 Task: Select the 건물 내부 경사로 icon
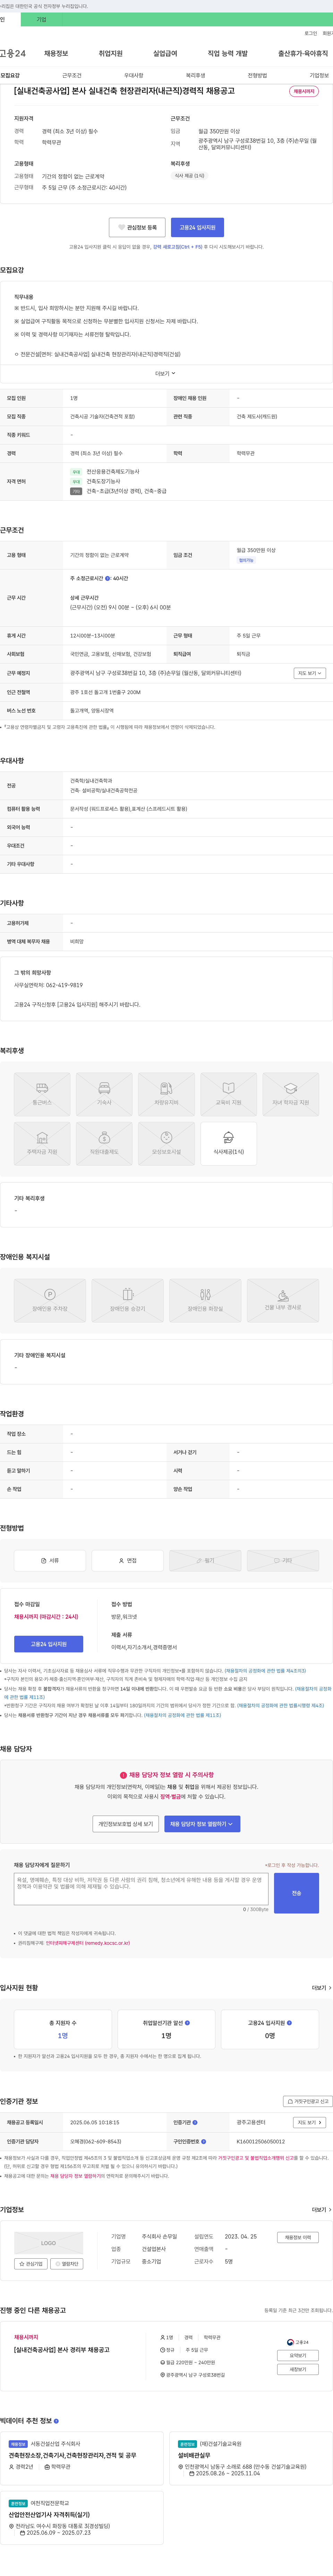[x=283, y=1300]
